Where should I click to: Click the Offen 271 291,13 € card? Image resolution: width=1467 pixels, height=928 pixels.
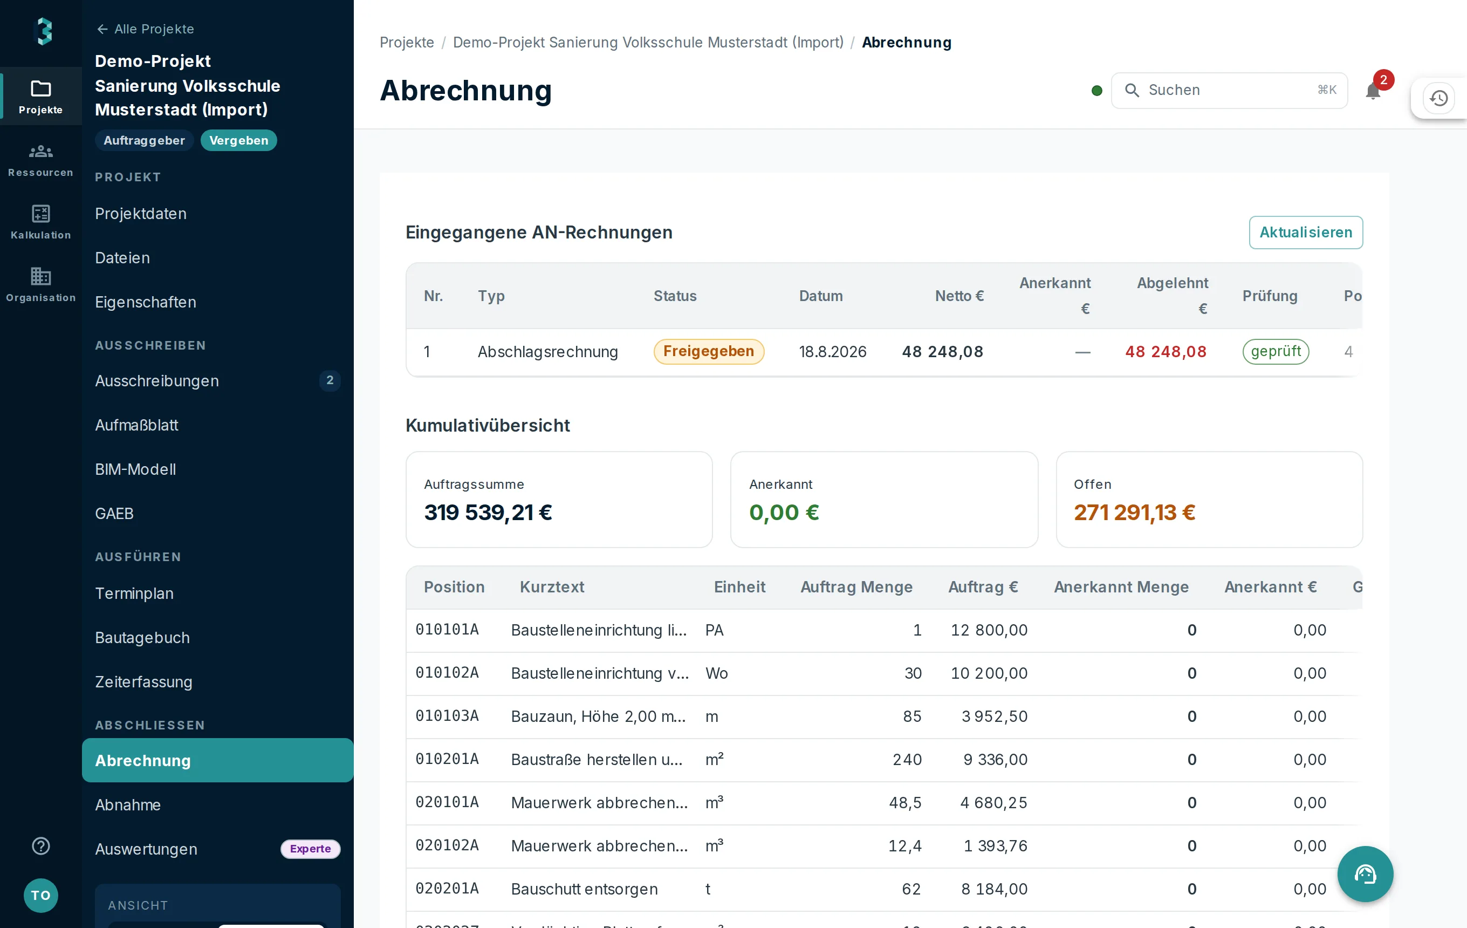tap(1209, 500)
